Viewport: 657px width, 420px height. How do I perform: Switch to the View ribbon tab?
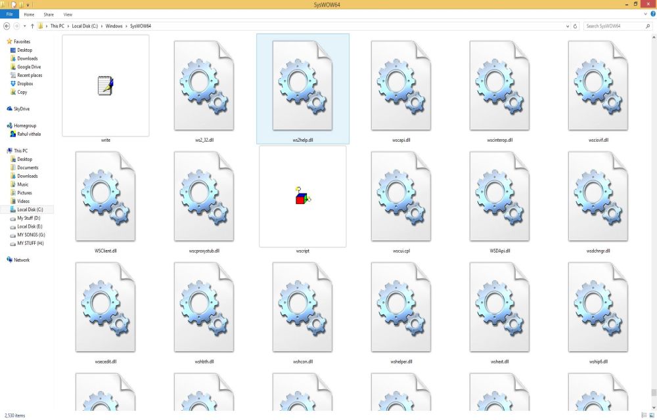pos(68,14)
